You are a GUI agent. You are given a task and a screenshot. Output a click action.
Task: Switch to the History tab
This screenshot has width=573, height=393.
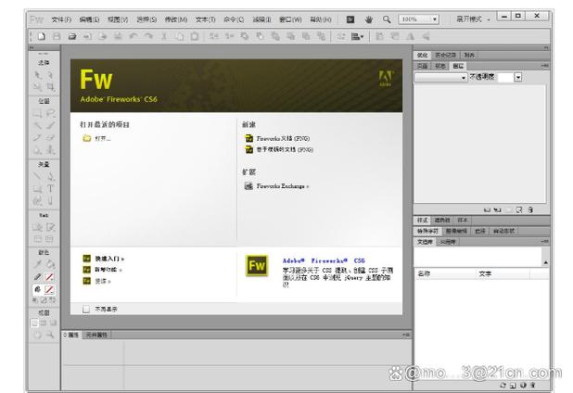445,56
